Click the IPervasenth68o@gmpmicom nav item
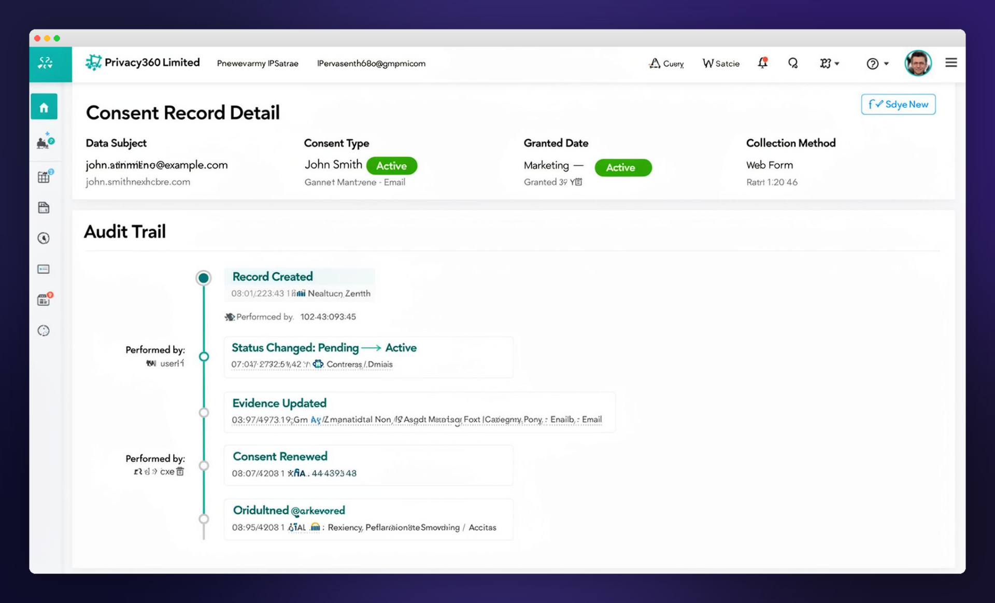This screenshot has height=603, width=995. [371, 63]
